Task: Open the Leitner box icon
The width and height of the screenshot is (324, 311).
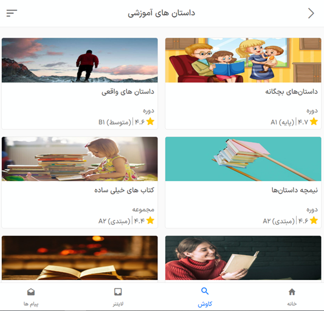Action: (118, 292)
